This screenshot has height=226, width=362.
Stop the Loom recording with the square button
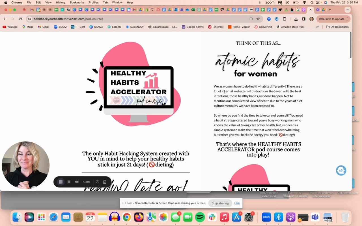tap(61, 182)
